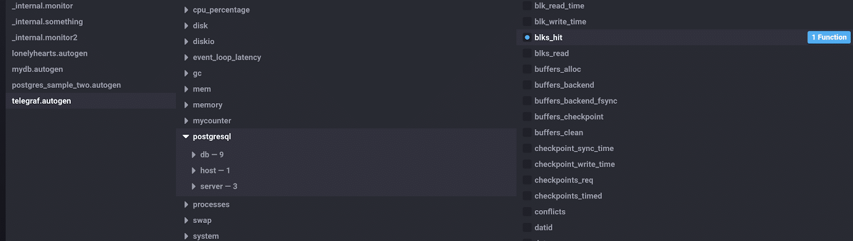Deselect the blks_hit field
Screen dimensions: 853x241
(527, 37)
